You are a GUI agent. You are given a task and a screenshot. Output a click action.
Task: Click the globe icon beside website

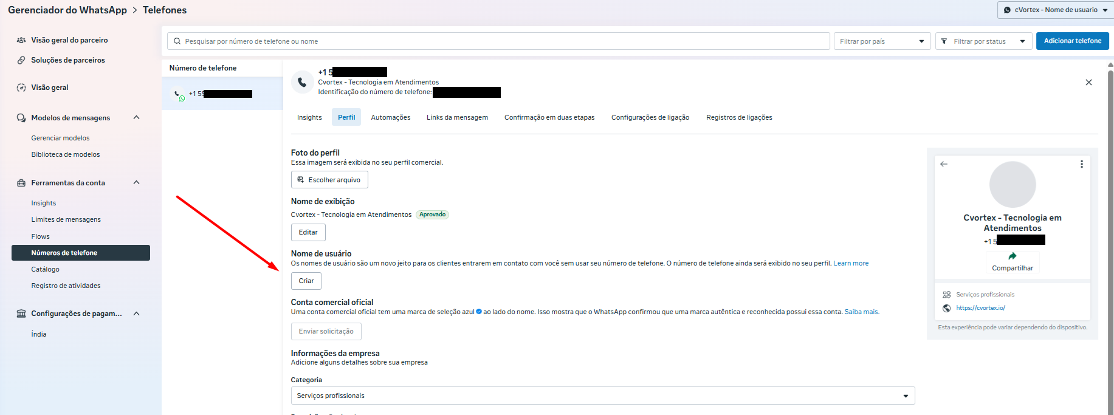[x=946, y=308]
